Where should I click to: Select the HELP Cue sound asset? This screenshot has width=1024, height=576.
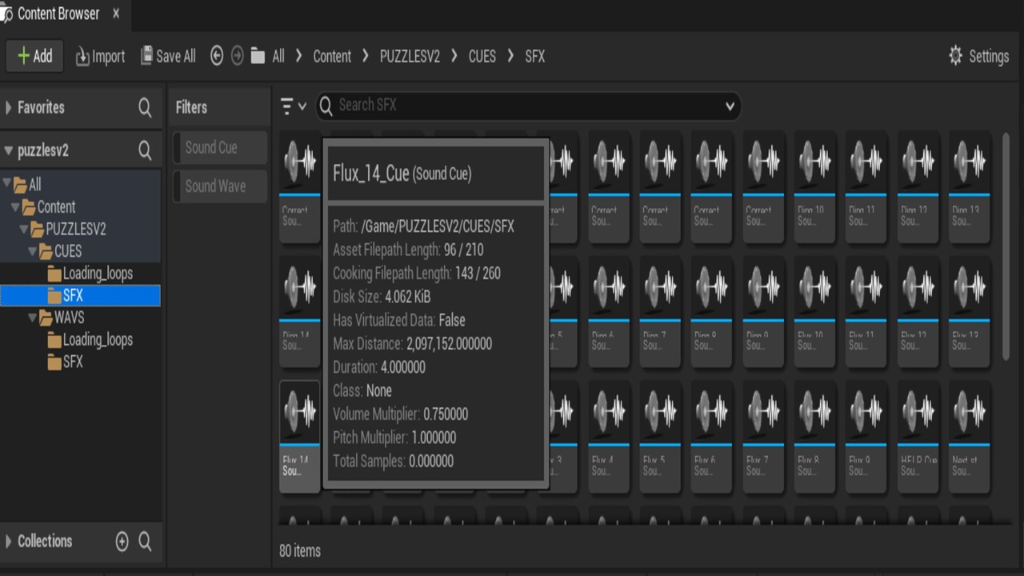pyautogui.click(x=918, y=437)
